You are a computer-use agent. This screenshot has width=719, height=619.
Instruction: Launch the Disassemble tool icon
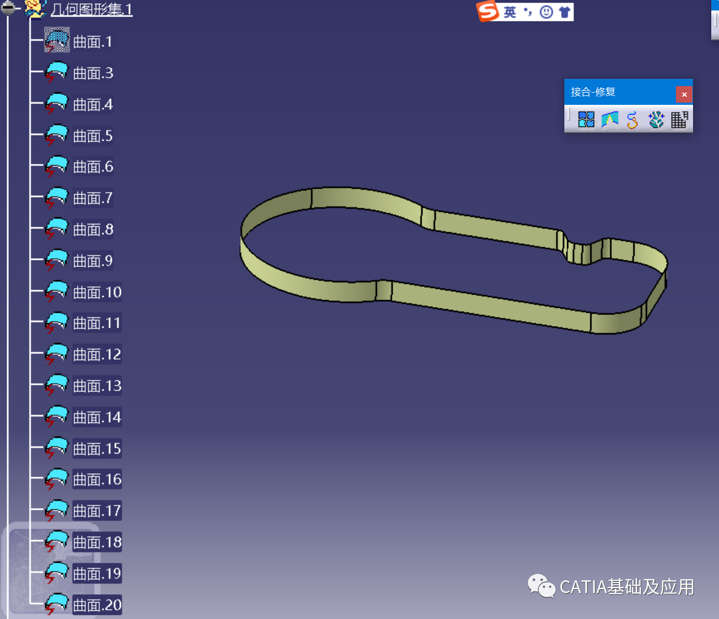click(679, 119)
